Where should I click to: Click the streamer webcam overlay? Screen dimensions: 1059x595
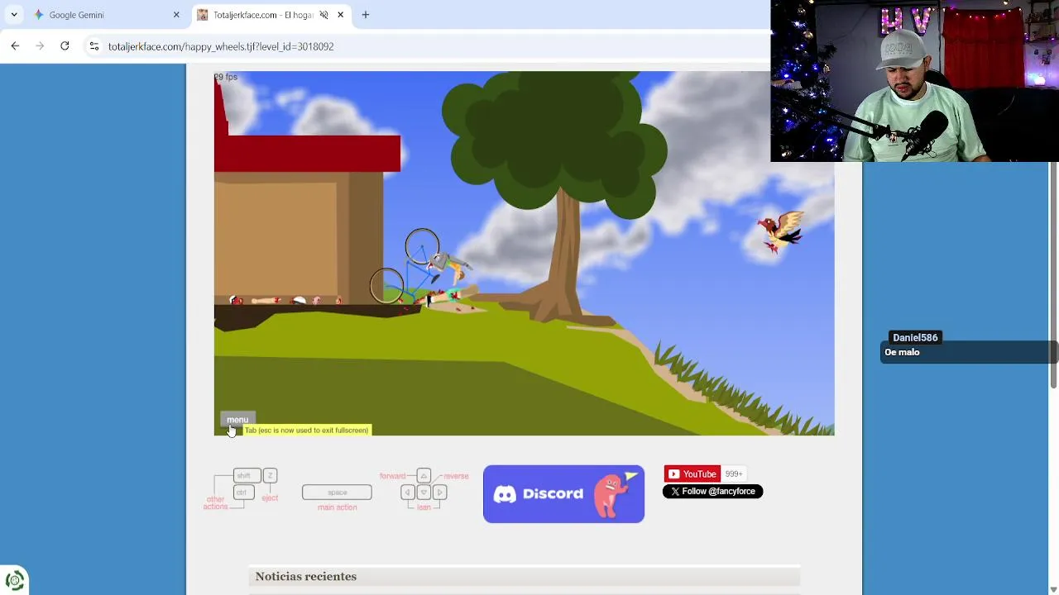(x=914, y=81)
